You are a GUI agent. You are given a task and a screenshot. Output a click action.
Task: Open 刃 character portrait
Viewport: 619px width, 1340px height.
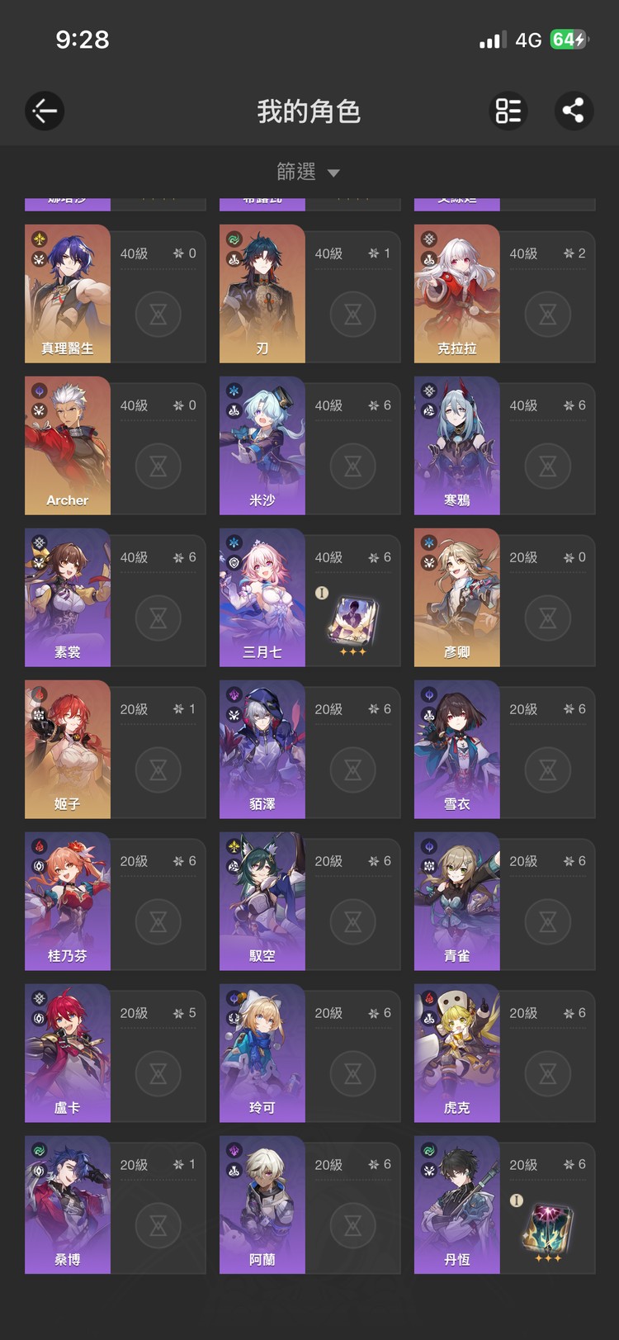coord(262,294)
